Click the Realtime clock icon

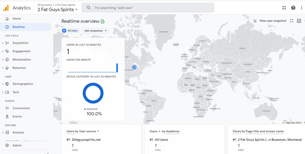coord(7,27)
